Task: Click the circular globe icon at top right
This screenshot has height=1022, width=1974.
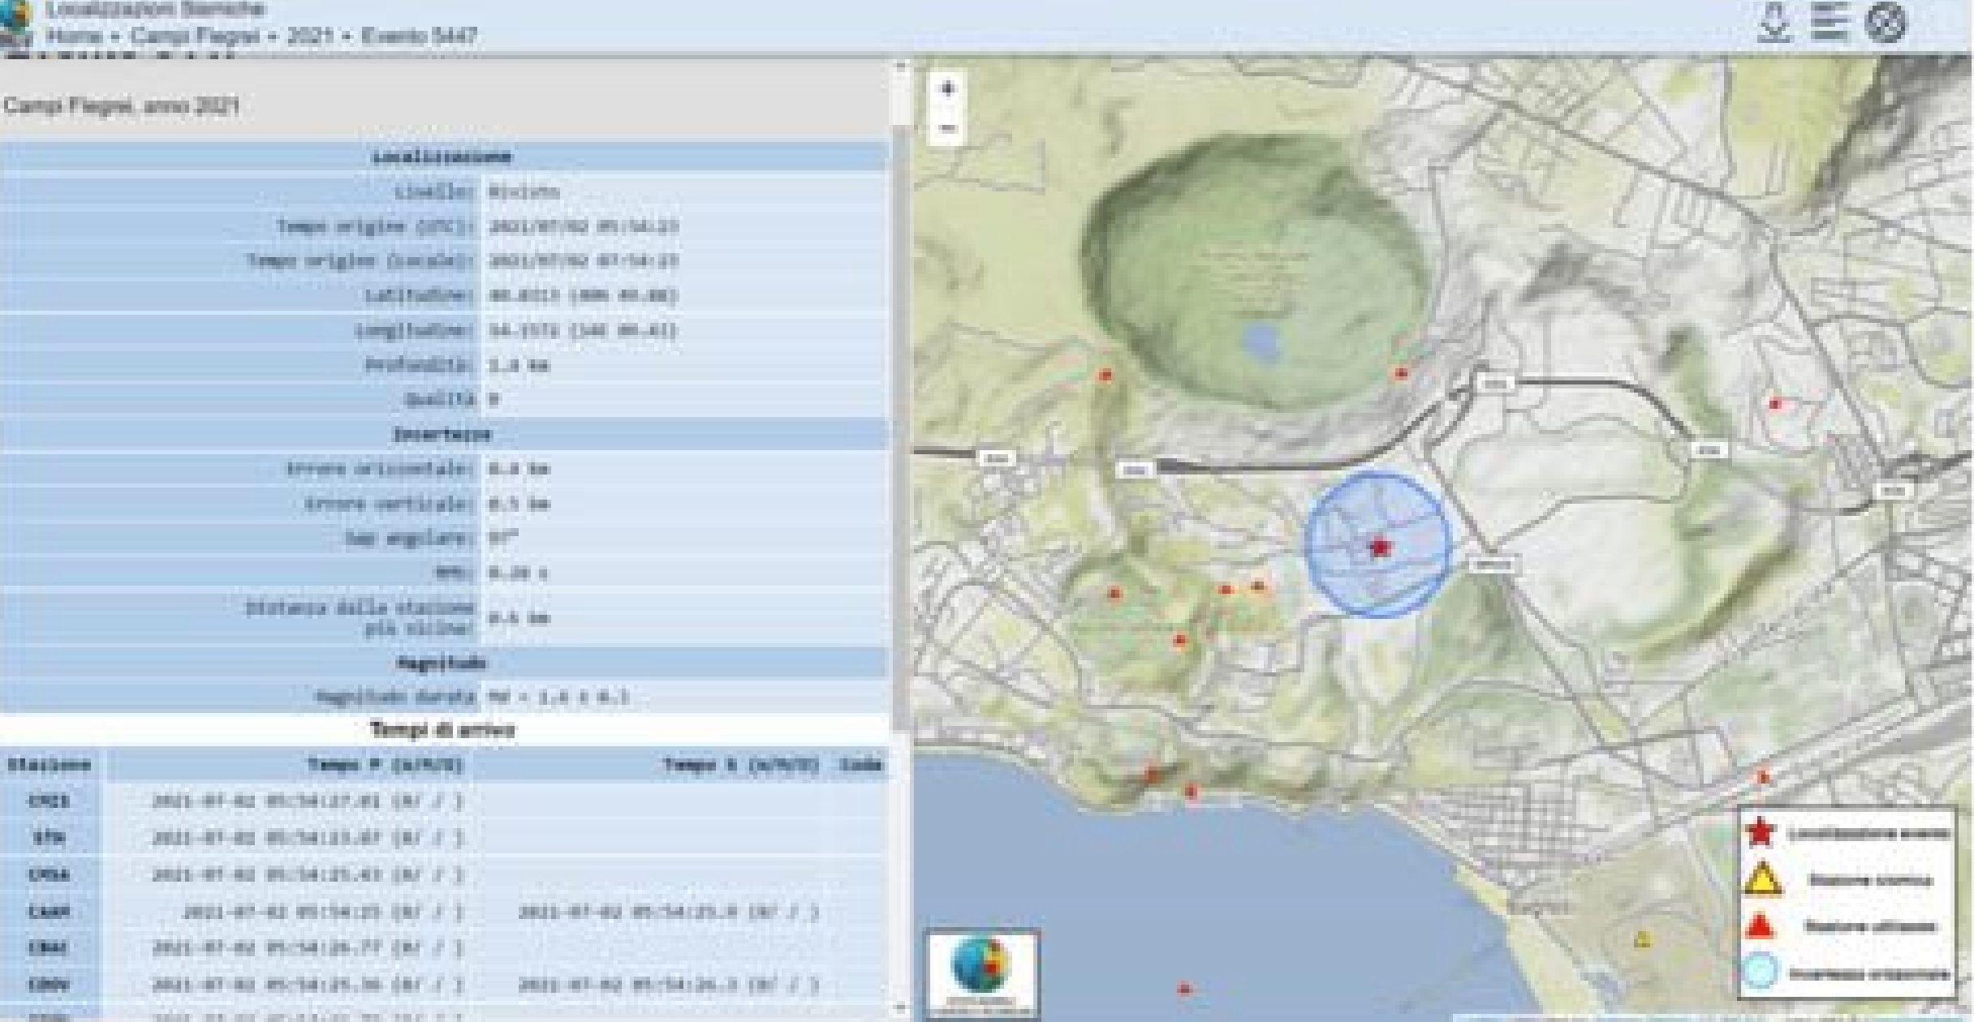Action: coord(1886,23)
